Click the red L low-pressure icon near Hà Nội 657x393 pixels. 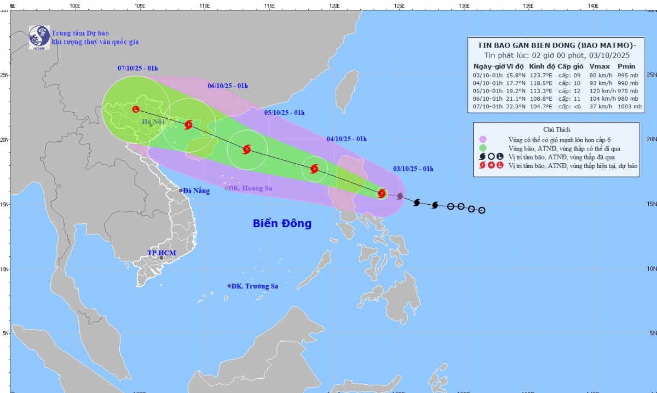[x=136, y=109]
